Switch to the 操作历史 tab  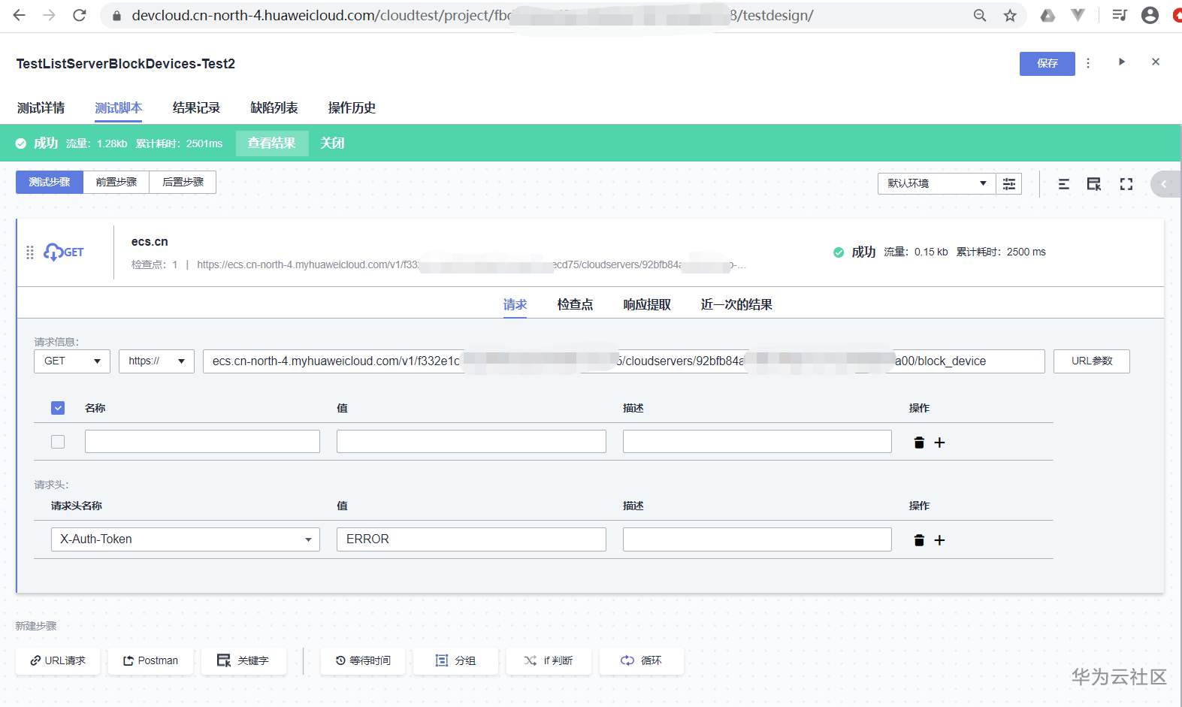352,108
